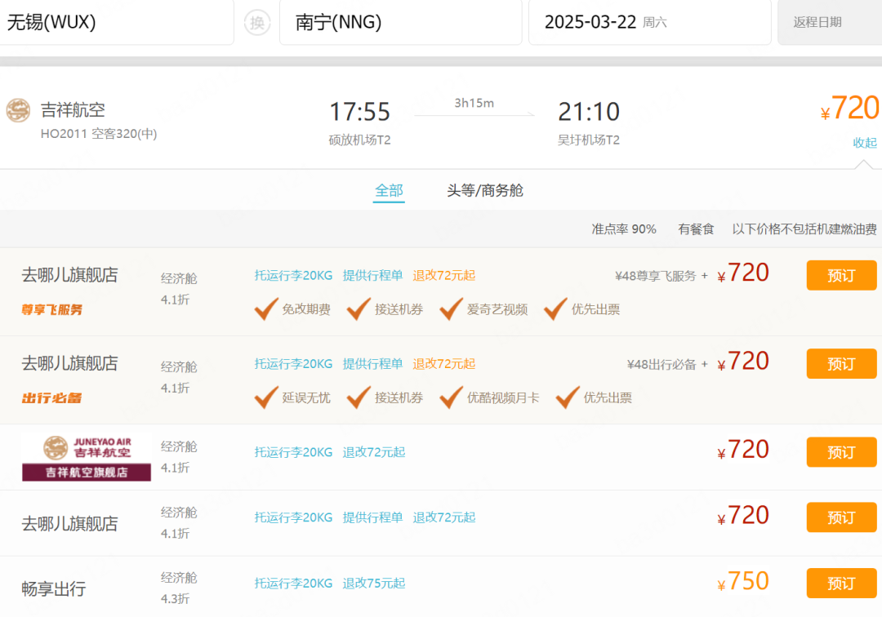Click the 尊享飞服务 badge icon

click(x=52, y=310)
